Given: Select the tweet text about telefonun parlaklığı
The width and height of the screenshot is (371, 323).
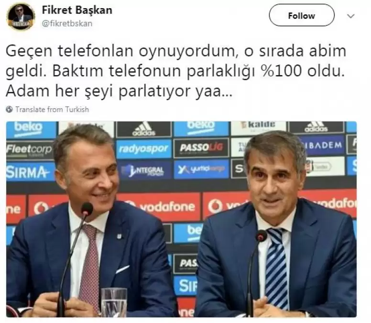Looking at the screenshot, I should [176, 71].
